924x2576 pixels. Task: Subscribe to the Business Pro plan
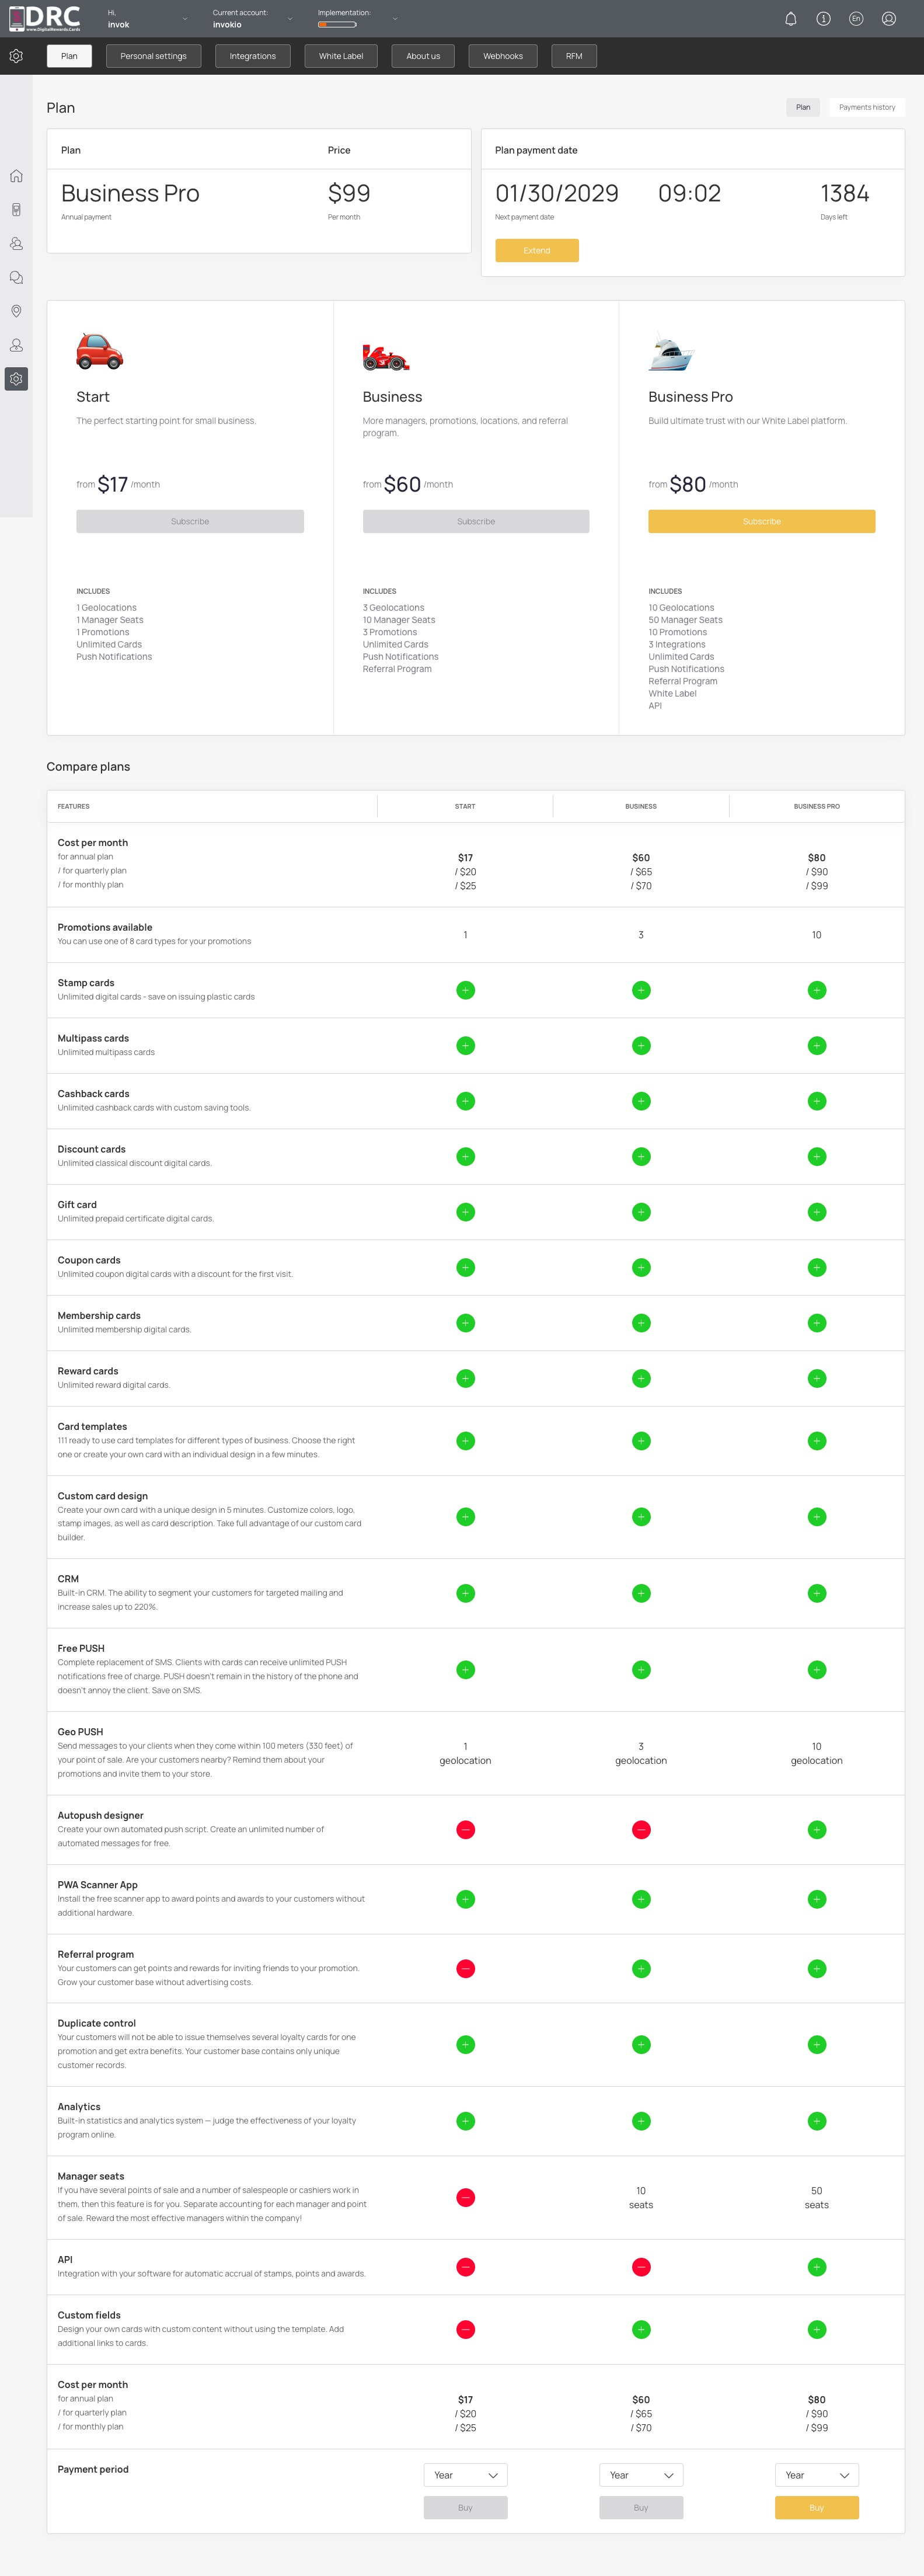tap(761, 521)
